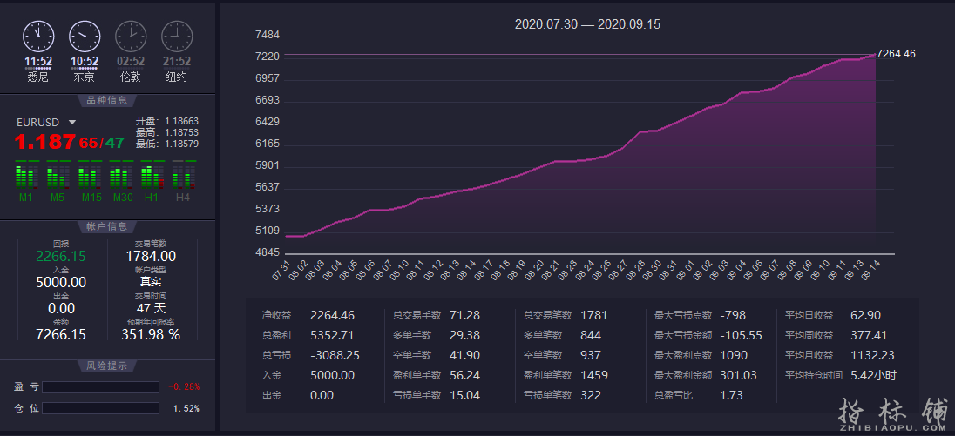The height and width of the screenshot is (436, 955).
Task: Click the 1.187 EURUSD price quote
Action: tap(44, 143)
